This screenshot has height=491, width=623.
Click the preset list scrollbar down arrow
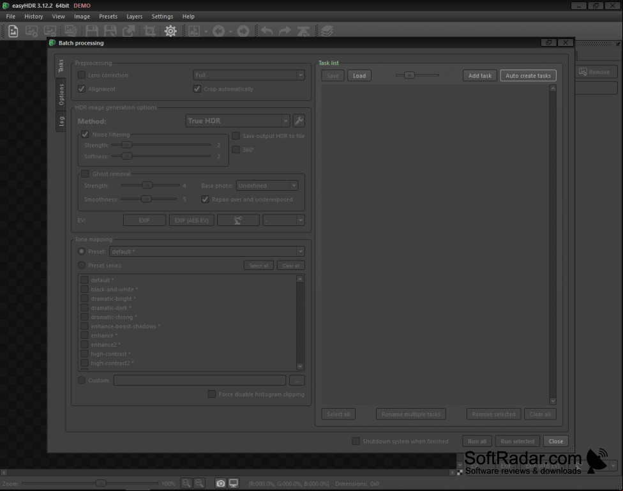pos(300,366)
